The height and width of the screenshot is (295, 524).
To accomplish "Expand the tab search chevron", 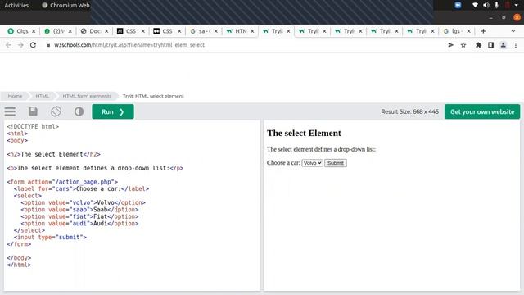I will [513, 31].
